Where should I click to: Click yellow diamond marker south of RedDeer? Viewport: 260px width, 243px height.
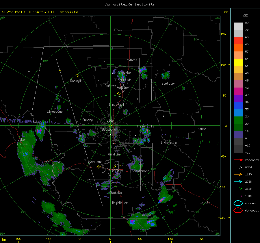[x=119, y=94]
